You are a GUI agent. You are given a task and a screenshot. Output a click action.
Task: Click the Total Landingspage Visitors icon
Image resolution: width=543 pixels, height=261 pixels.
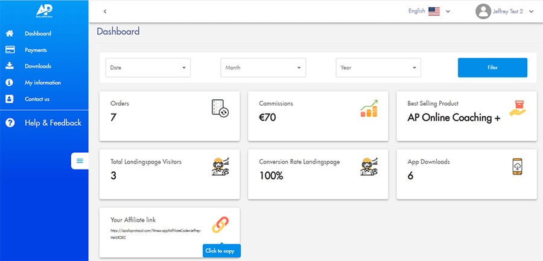click(x=220, y=167)
